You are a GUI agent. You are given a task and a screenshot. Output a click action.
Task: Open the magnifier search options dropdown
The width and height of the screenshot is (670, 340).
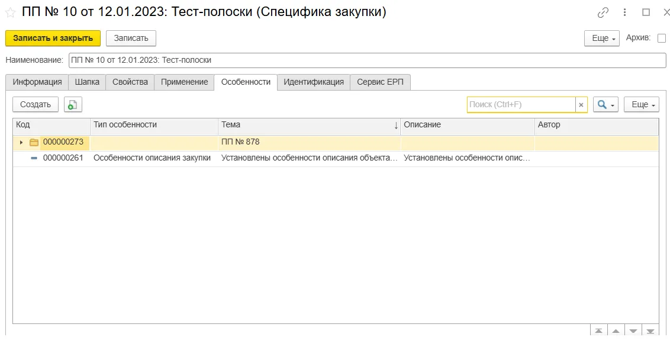click(x=606, y=104)
